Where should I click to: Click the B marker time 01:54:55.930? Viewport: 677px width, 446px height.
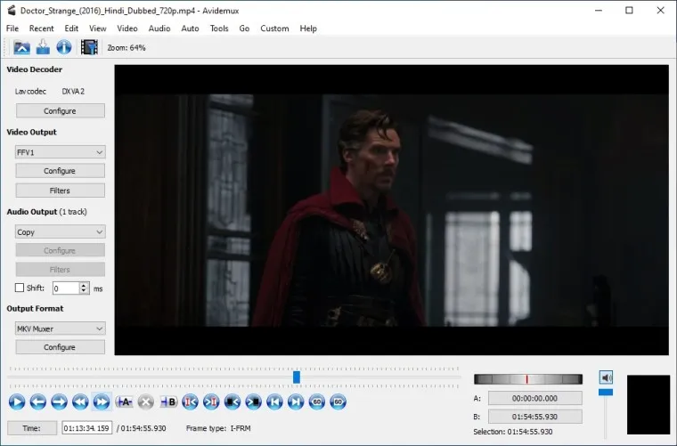tap(535, 417)
